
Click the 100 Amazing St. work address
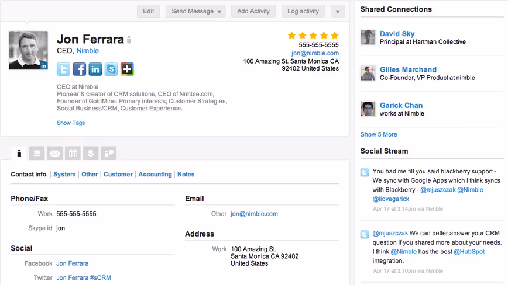[x=265, y=256]
